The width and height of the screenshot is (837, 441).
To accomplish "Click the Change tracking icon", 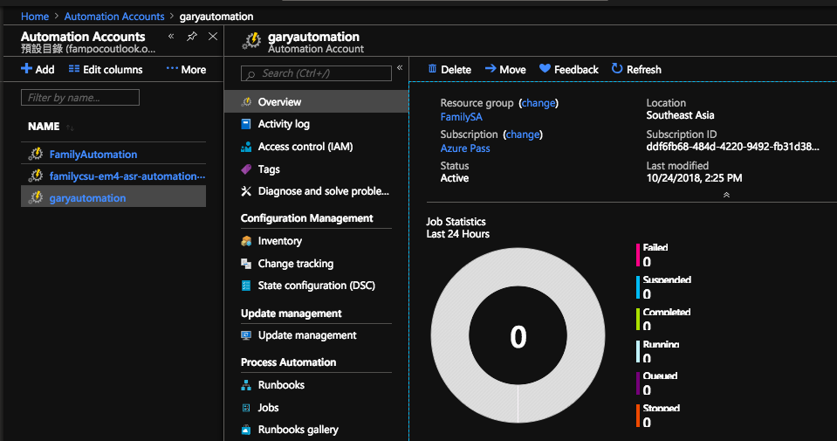I will (x=246, y=263).
